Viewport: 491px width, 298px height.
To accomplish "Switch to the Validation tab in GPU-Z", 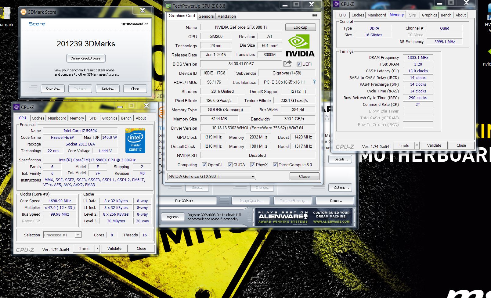I will (x=226, y=16).
